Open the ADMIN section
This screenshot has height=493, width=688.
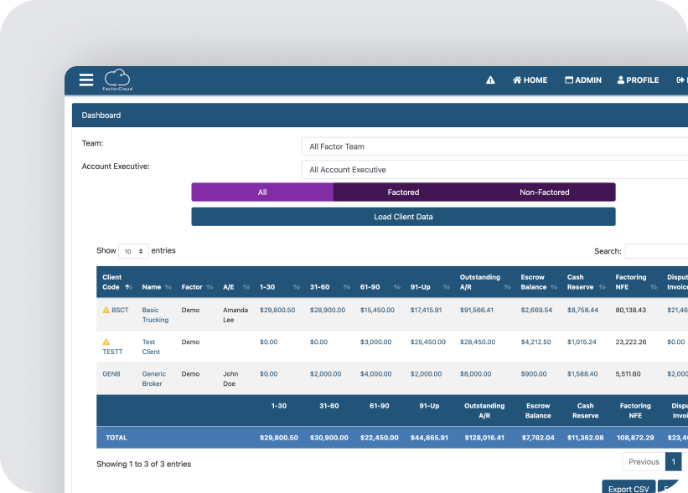click(582, 80)
